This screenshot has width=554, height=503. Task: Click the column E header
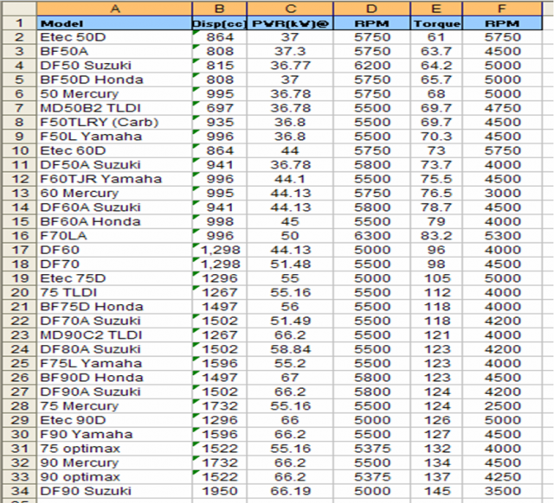(435, 8)
